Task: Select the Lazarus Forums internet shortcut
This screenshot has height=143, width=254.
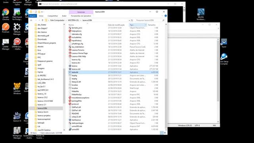Action: coord(78,50)
